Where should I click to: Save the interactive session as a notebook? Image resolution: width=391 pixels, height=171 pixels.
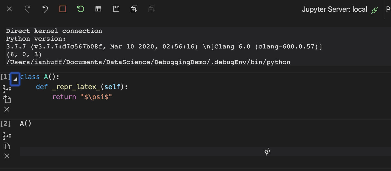point(116,9)
